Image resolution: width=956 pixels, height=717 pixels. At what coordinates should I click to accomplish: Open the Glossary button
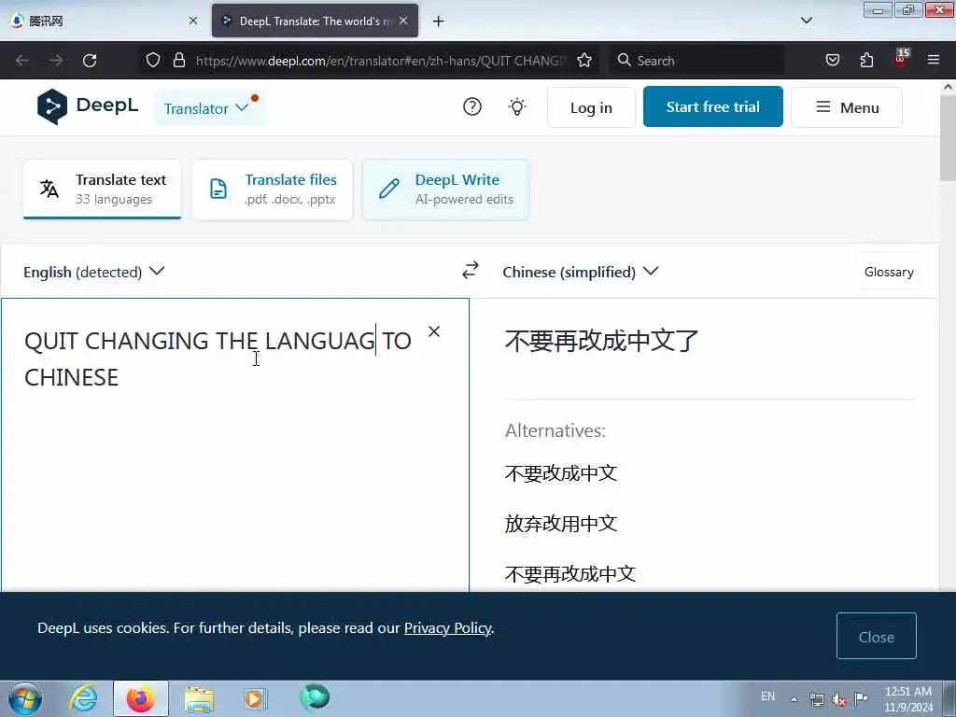(x=889, y=272)
